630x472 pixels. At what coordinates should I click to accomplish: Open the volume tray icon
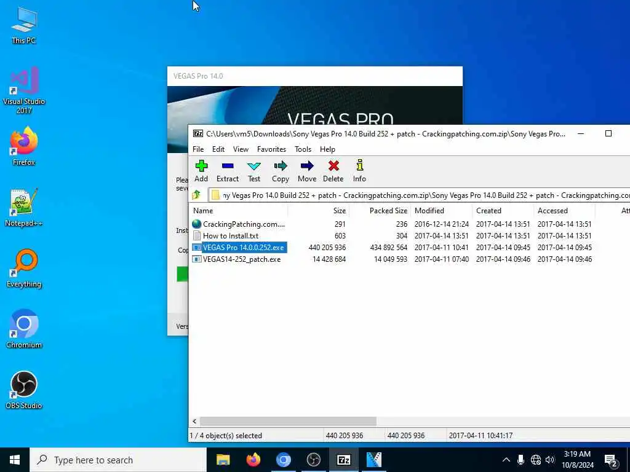pos(550,460)
